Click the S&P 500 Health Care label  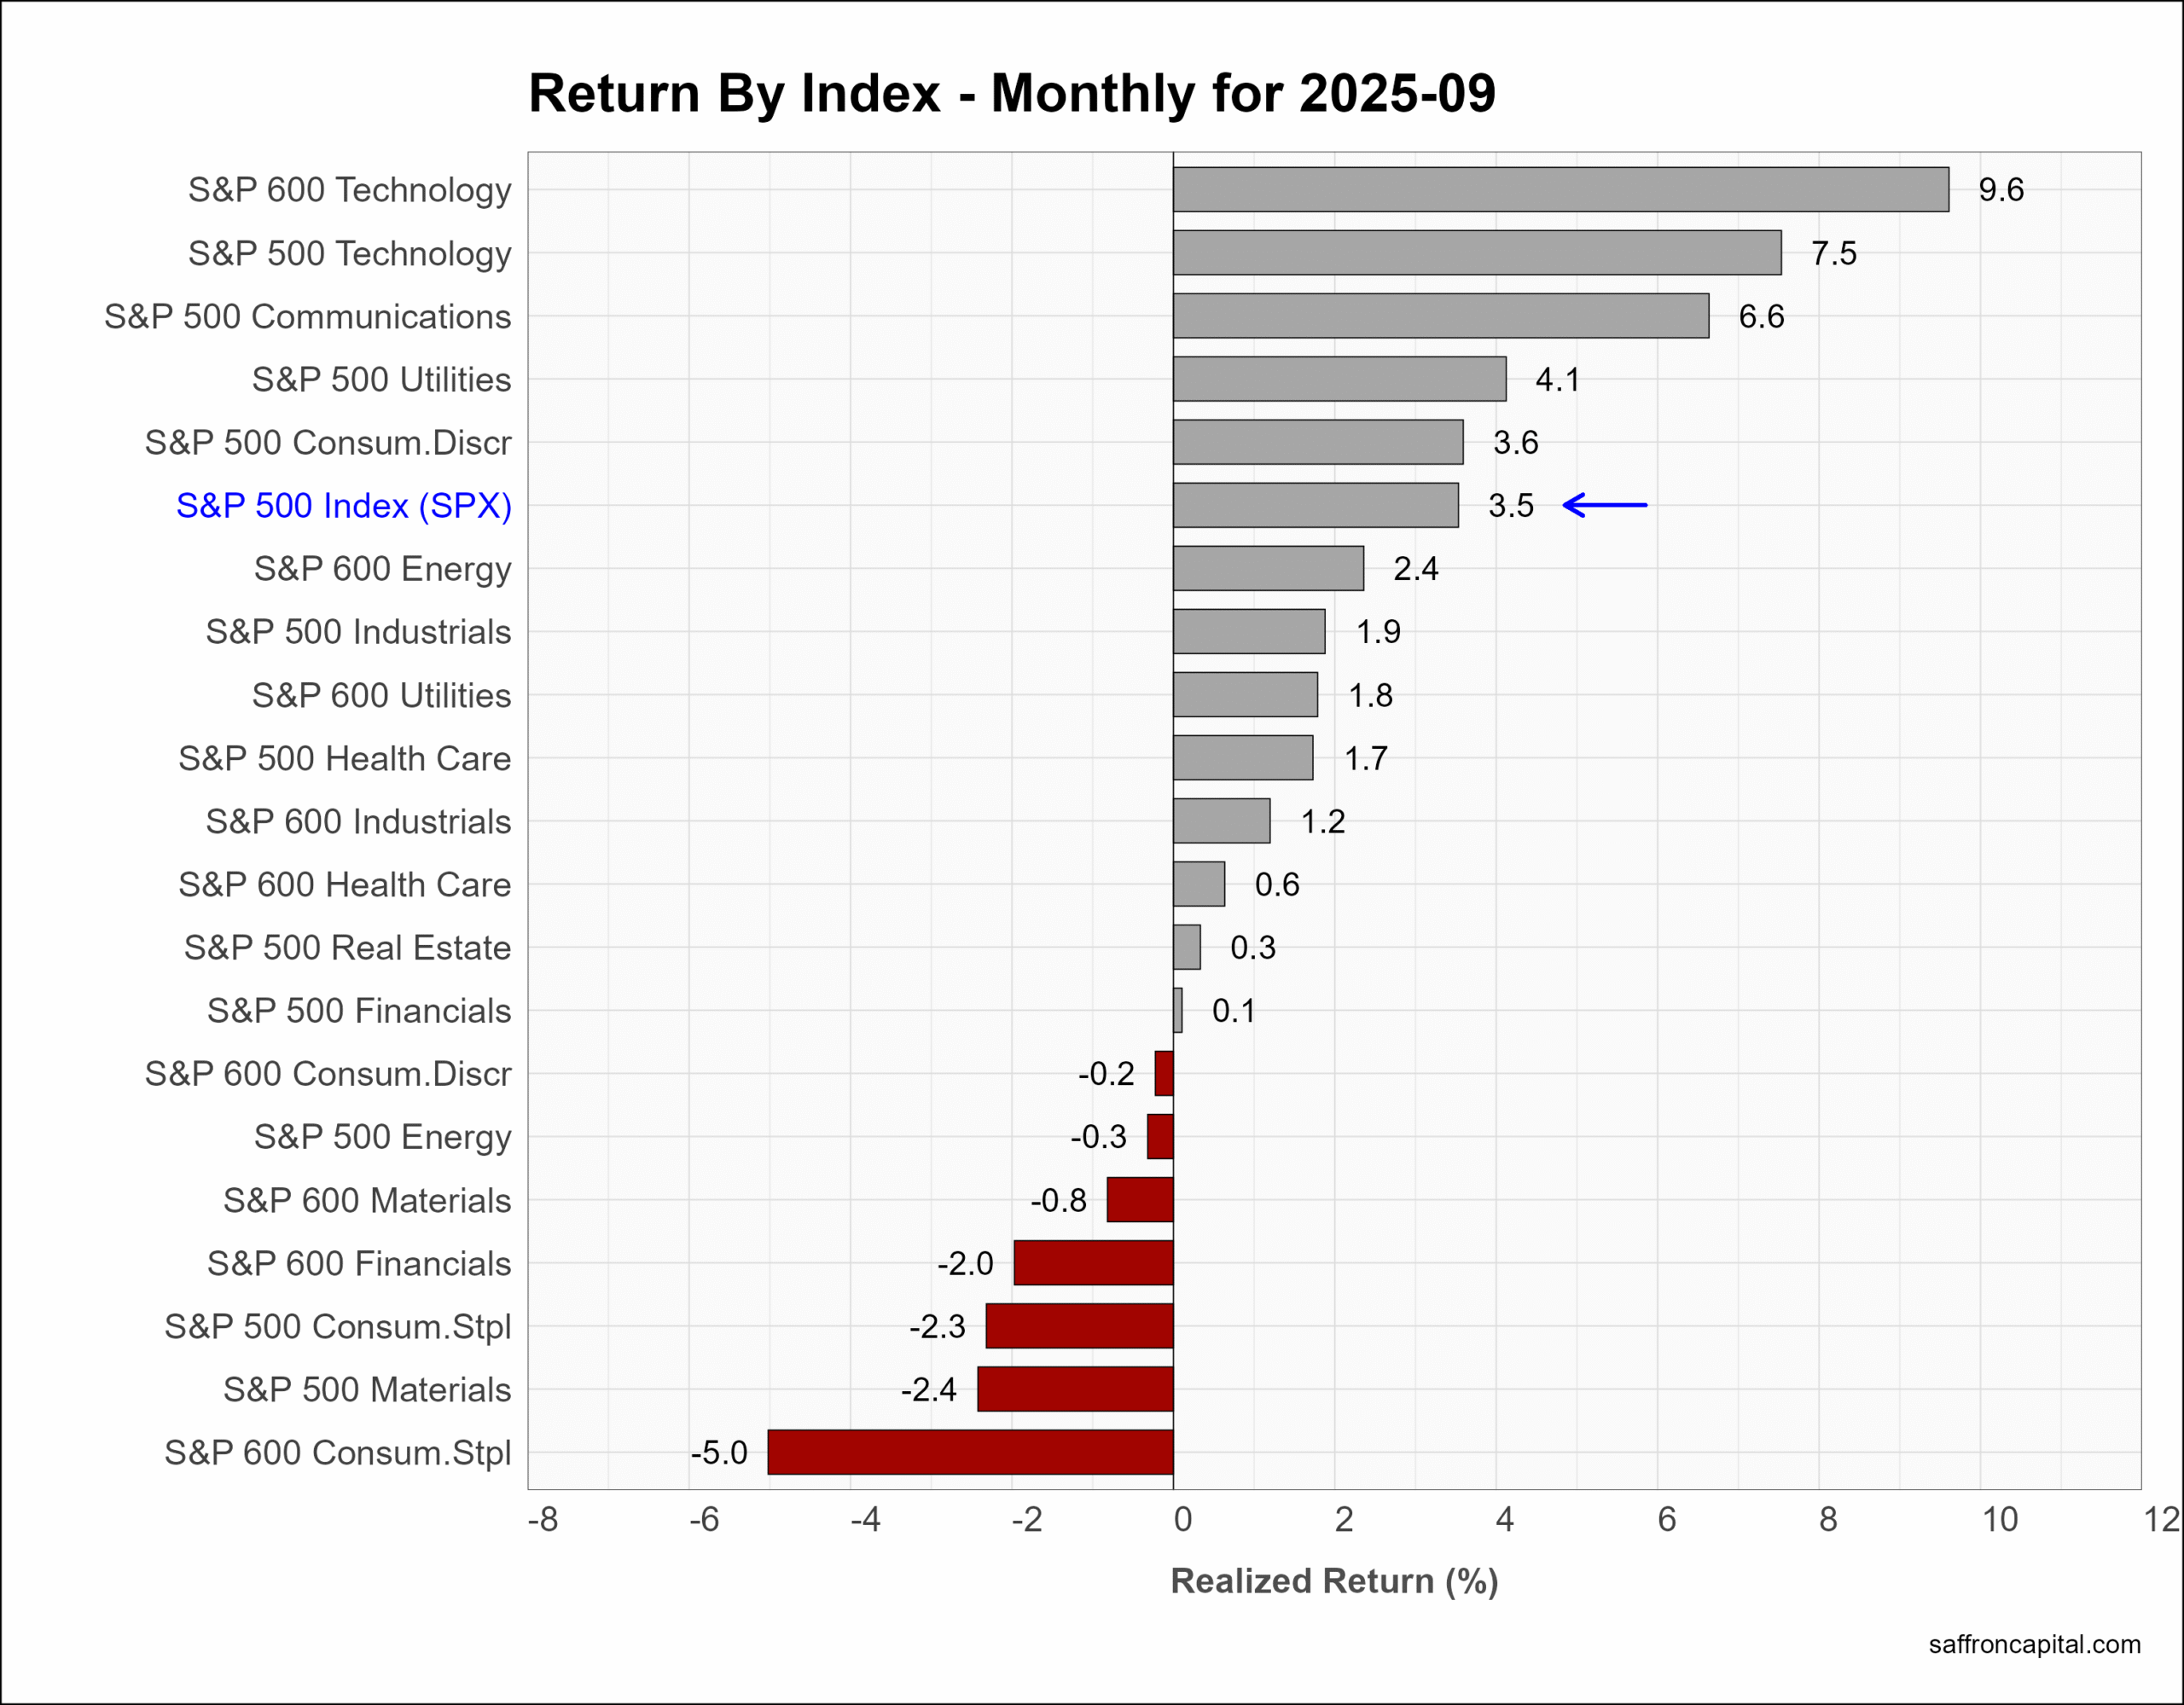pyautogui.click(x=344, y=758)
